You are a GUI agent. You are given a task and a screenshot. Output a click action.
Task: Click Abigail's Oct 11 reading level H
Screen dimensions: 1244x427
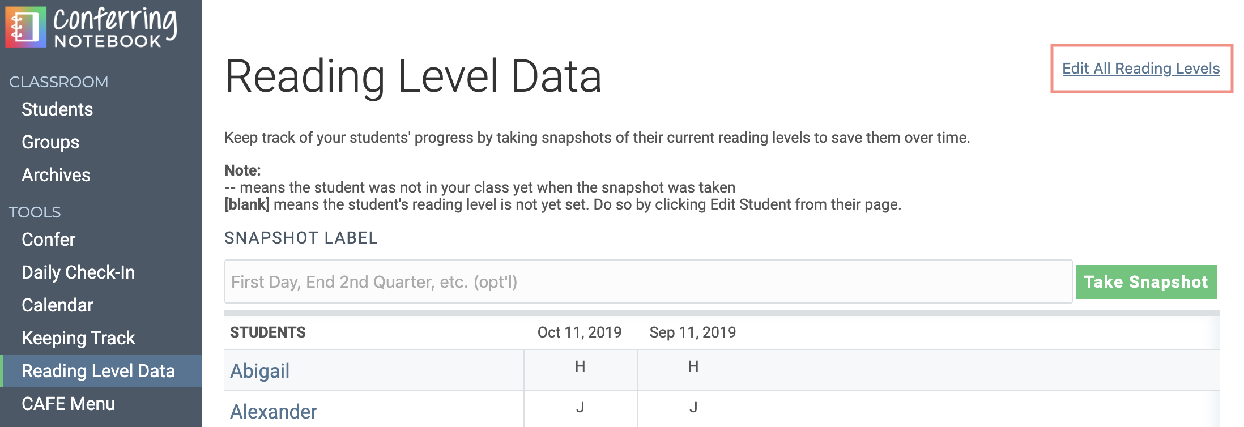[580, 365]
